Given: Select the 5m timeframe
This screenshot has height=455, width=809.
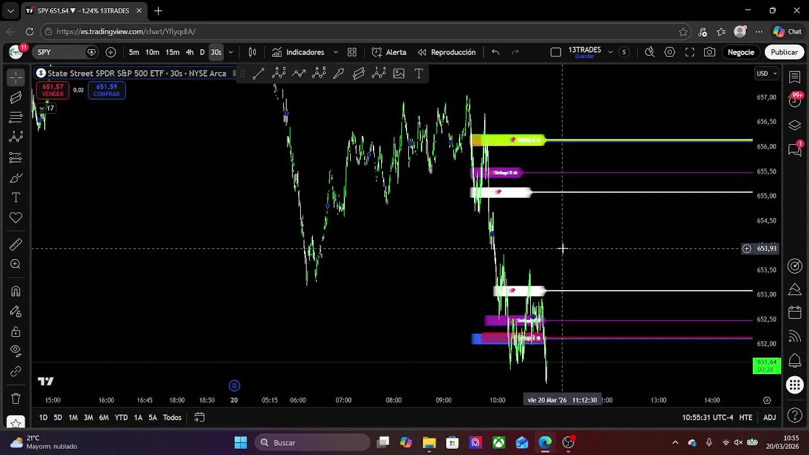Looking at the screenshot, I should tap(134, 52).
